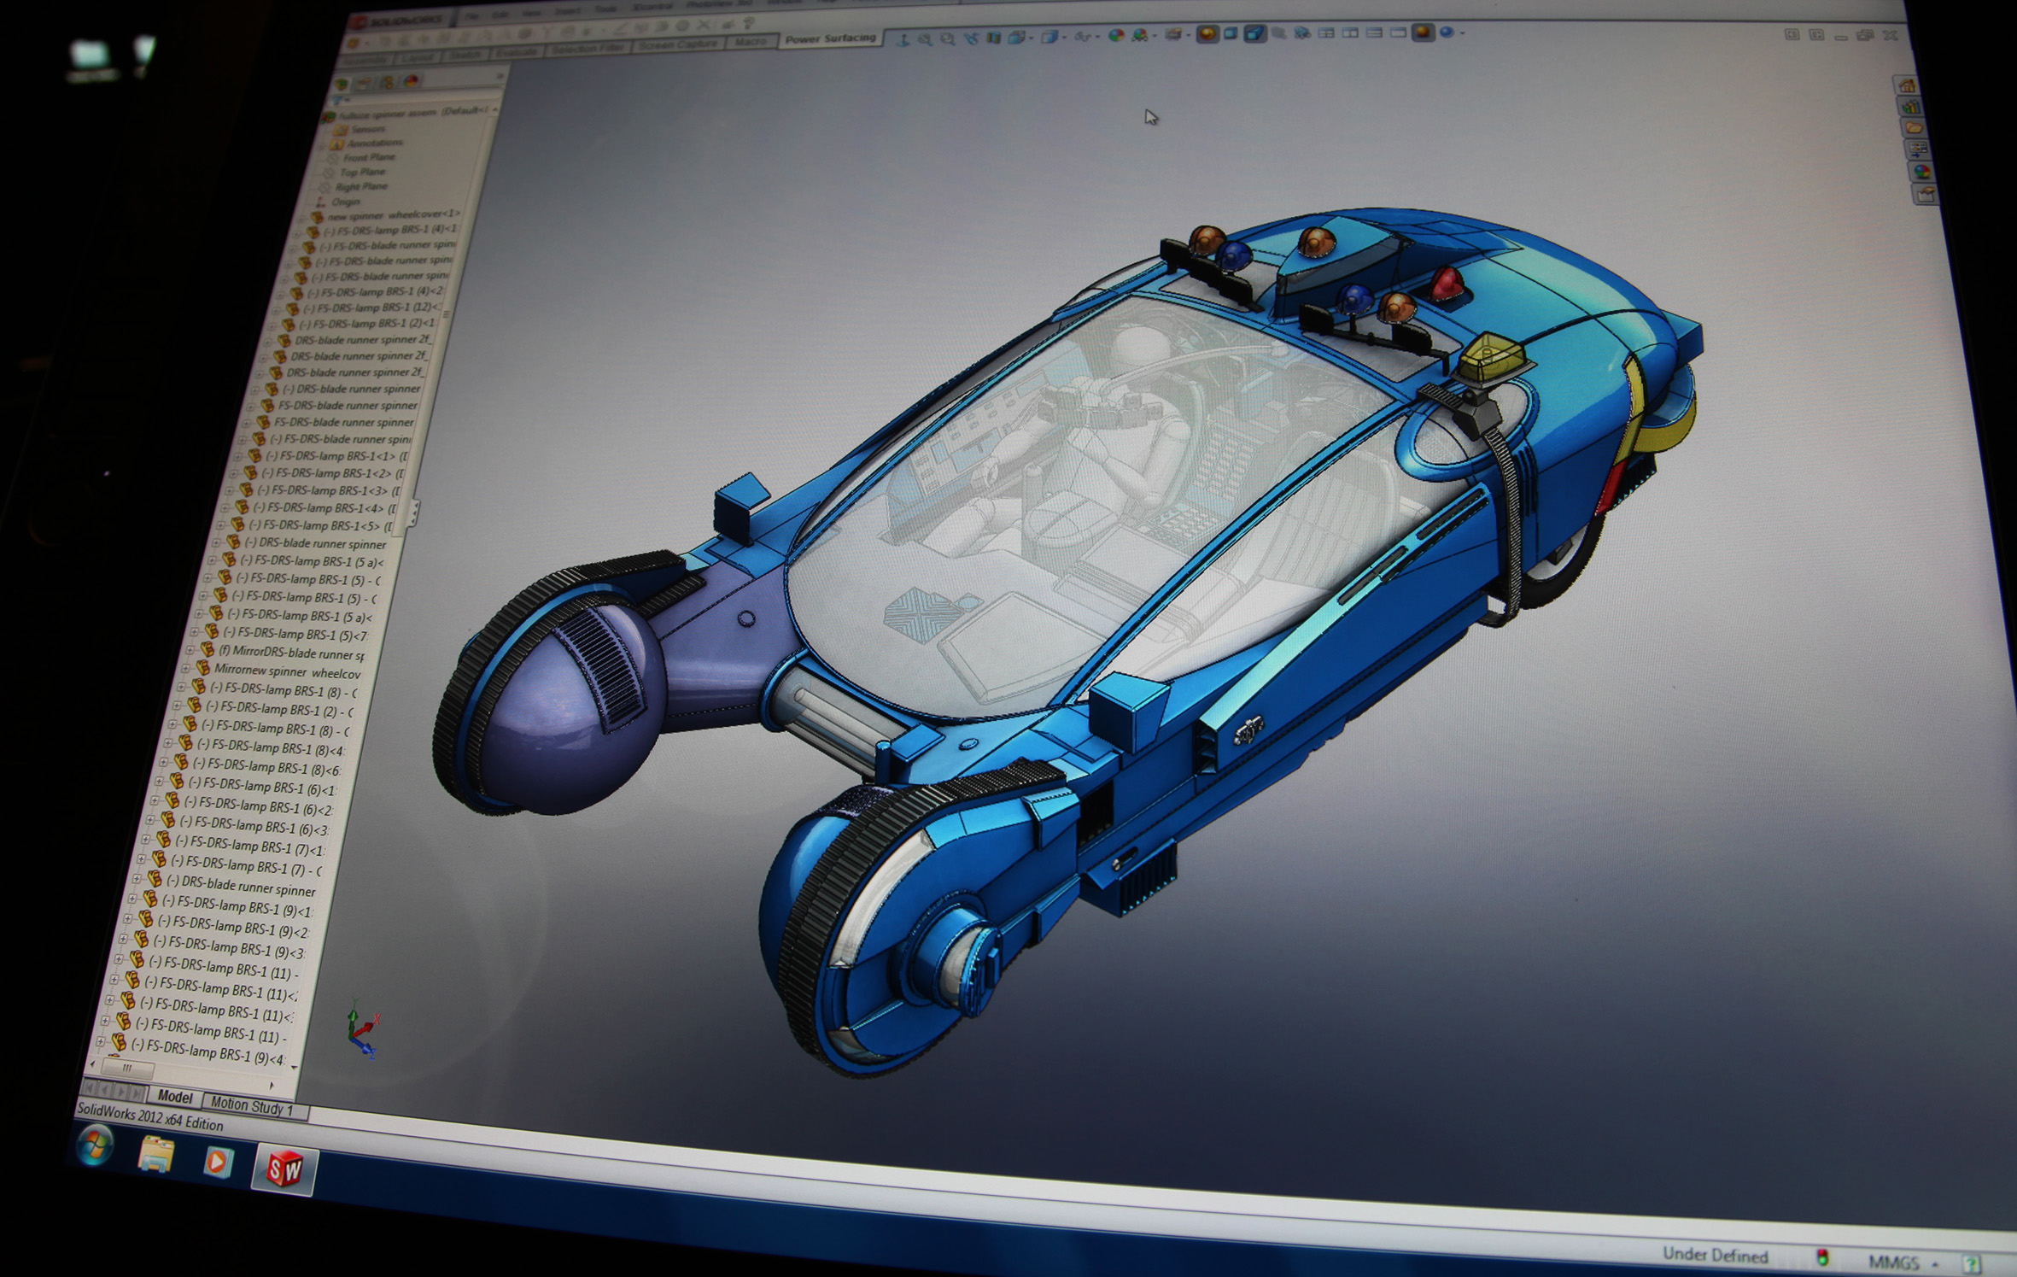Click the Zoom to Fit magnifier icon
The width and height of the screenshot is (2017, 1277).
pyautogui.click(x=925, y=39)
